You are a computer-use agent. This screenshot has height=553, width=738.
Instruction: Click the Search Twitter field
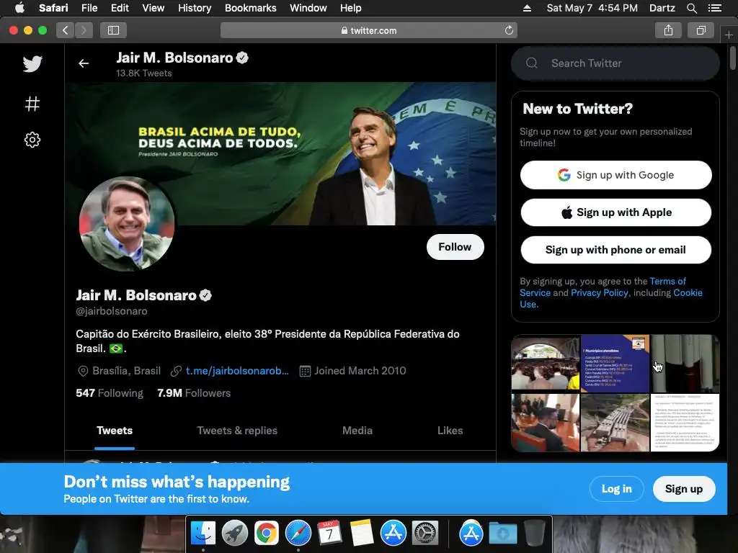click(x=615, y=63)
